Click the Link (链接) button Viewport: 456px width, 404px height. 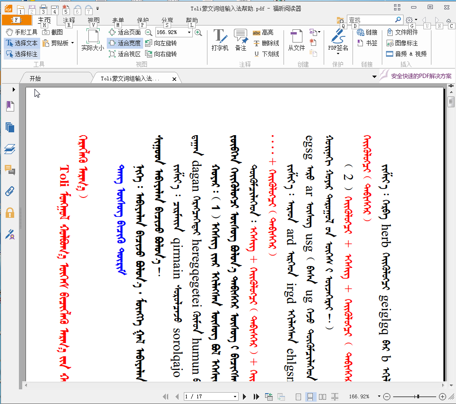pos(367,32)
